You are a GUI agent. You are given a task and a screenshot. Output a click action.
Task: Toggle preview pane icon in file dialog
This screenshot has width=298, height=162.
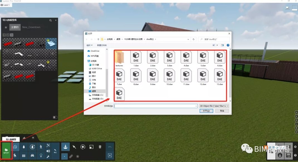tap(222, 45)
